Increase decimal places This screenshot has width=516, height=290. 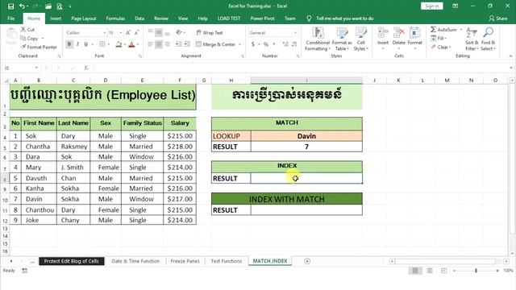(x=285, y=44)
